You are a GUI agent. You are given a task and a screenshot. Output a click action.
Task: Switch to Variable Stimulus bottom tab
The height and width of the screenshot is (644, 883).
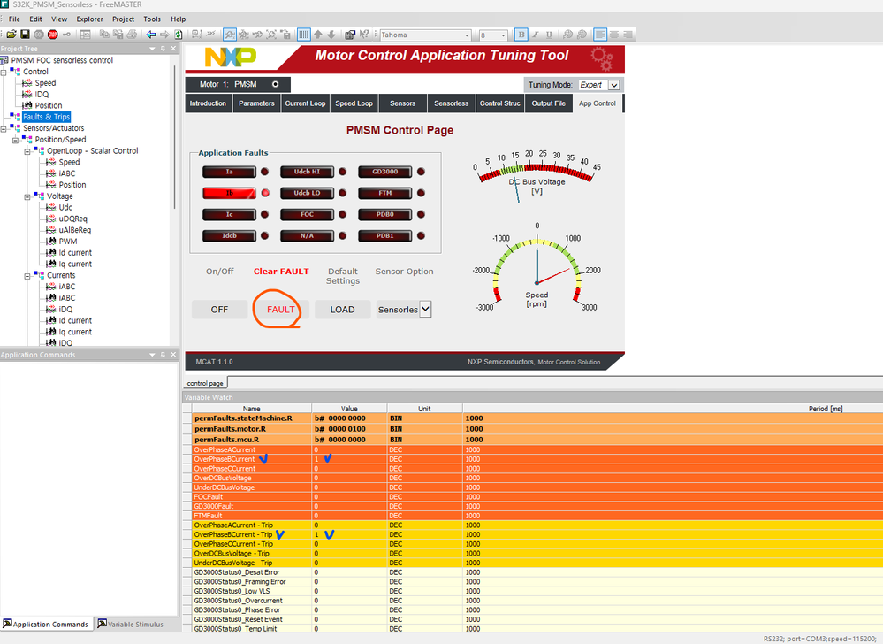(130, 625)
